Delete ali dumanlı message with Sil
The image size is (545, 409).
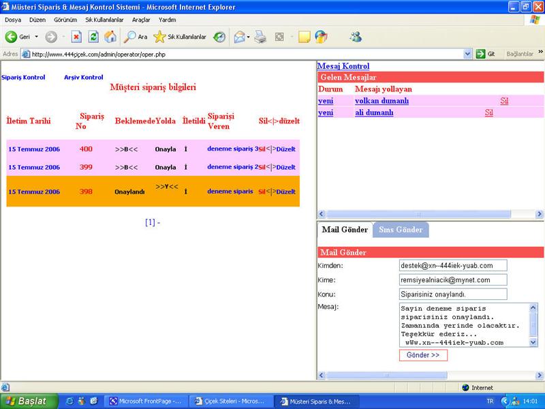click(x=488, y=112)
